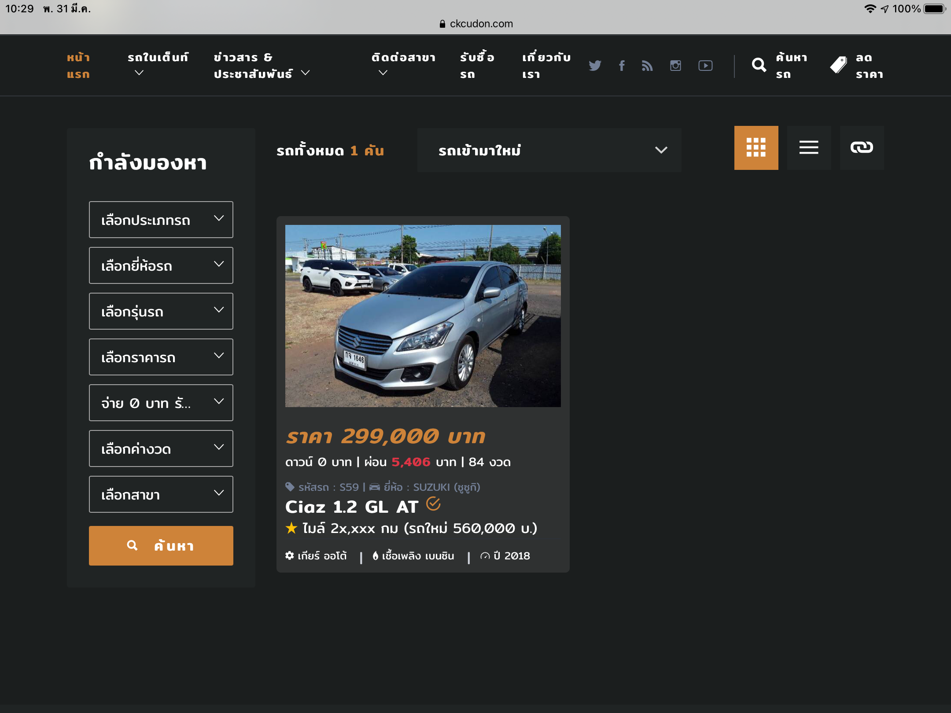
Task: Open the Twitter social icon
Action: 595,66
